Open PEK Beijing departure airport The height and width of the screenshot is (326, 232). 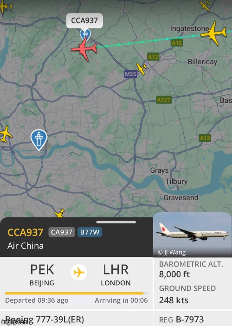pos(42,274)
